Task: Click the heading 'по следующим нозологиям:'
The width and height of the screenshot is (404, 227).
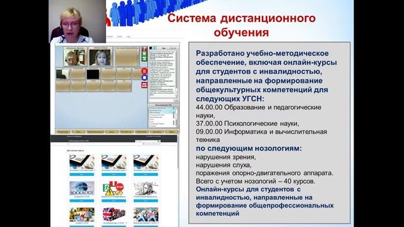Action: pos(249,149)
